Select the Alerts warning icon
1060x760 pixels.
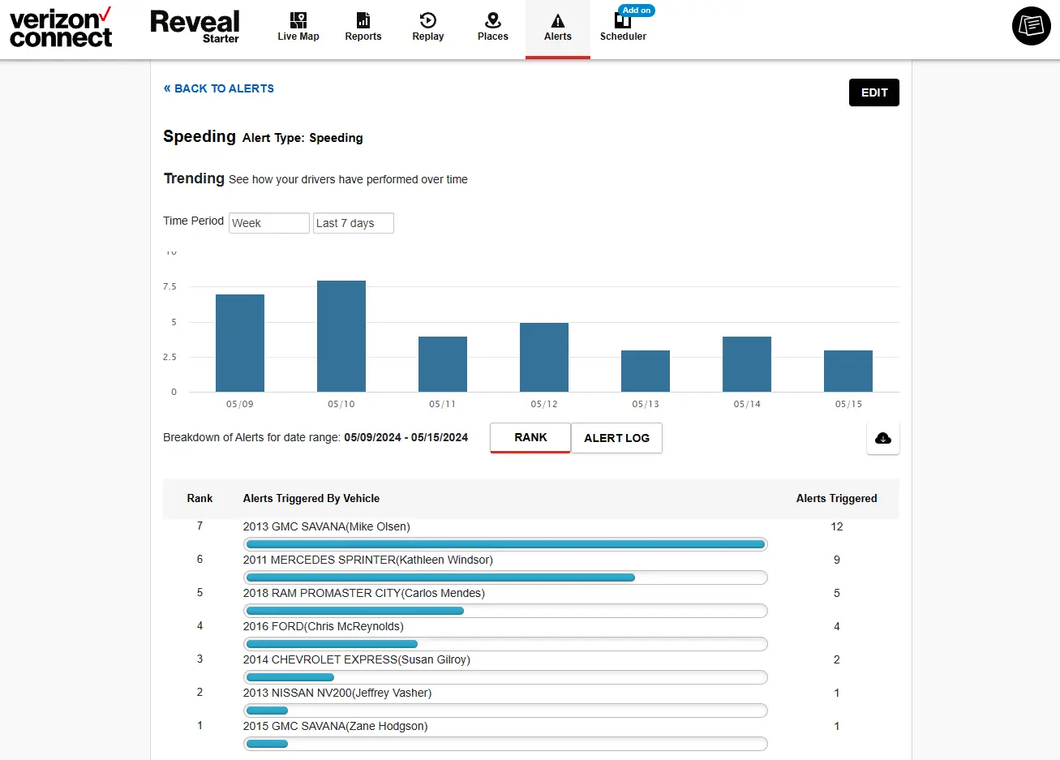tap(558, 21)
